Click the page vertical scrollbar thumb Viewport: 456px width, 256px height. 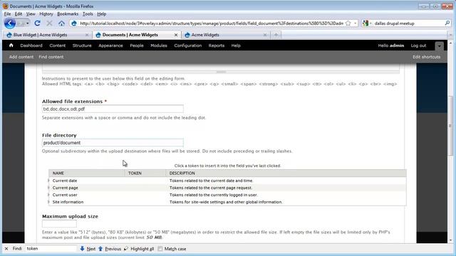point(450,126)
